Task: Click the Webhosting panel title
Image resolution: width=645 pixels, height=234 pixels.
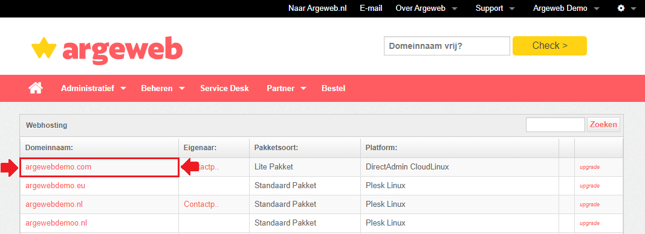Action: 47,125
